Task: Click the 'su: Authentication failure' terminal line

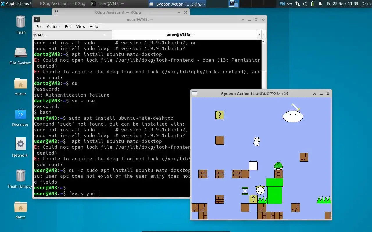Action: point(72,95)
